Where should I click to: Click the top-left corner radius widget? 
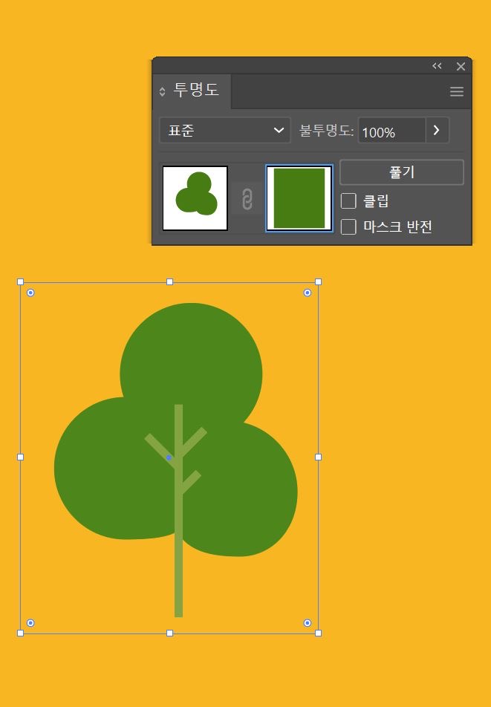coord(30,293)
